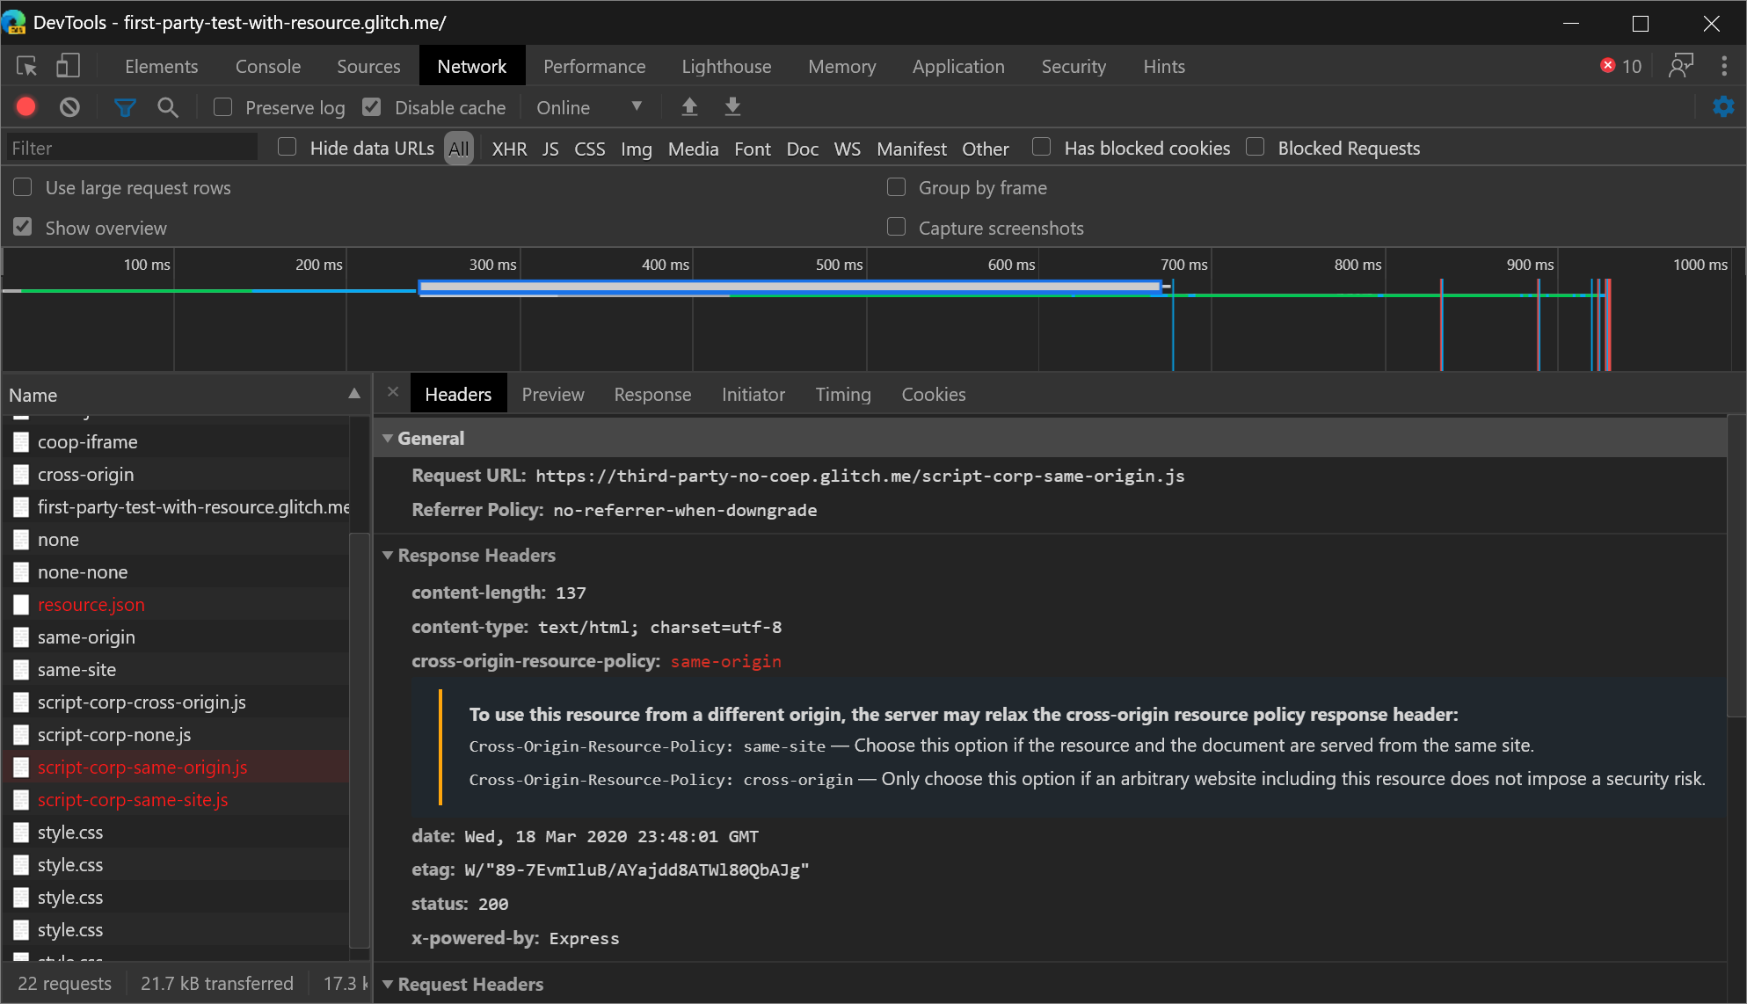The width and height of the screenshot is (1747, 1004).
Task: Click the download arrow icon
Action: click(733, 106)
